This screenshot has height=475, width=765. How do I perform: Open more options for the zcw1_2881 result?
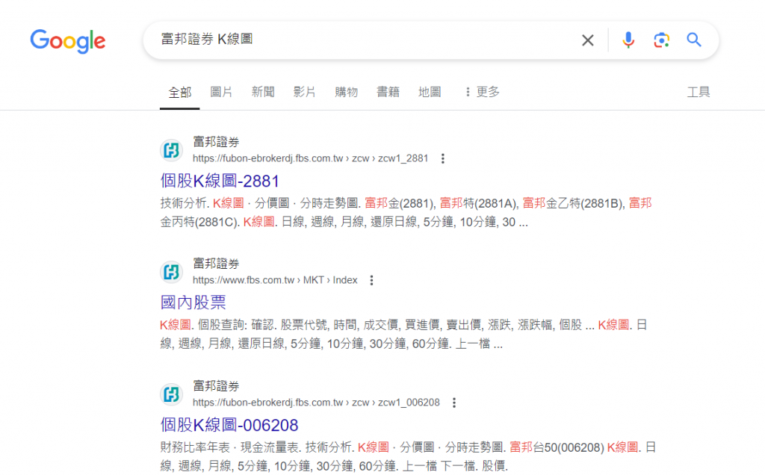click(x=443, y=158)
